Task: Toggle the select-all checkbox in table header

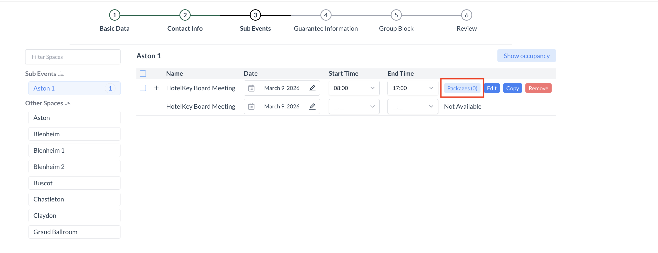Action: click(x=143, y=74)
